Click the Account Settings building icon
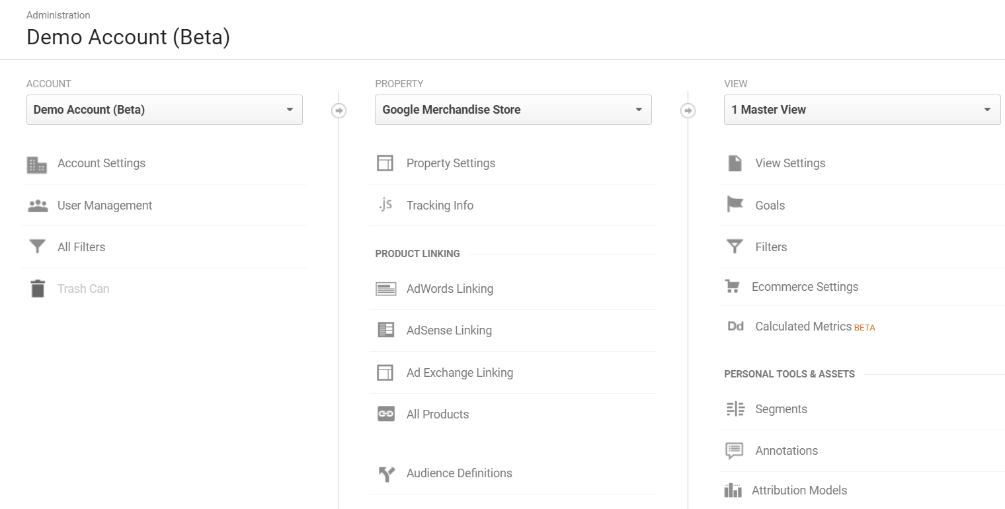The height and width of the screenshot is (509, 1005). (37, 165)
